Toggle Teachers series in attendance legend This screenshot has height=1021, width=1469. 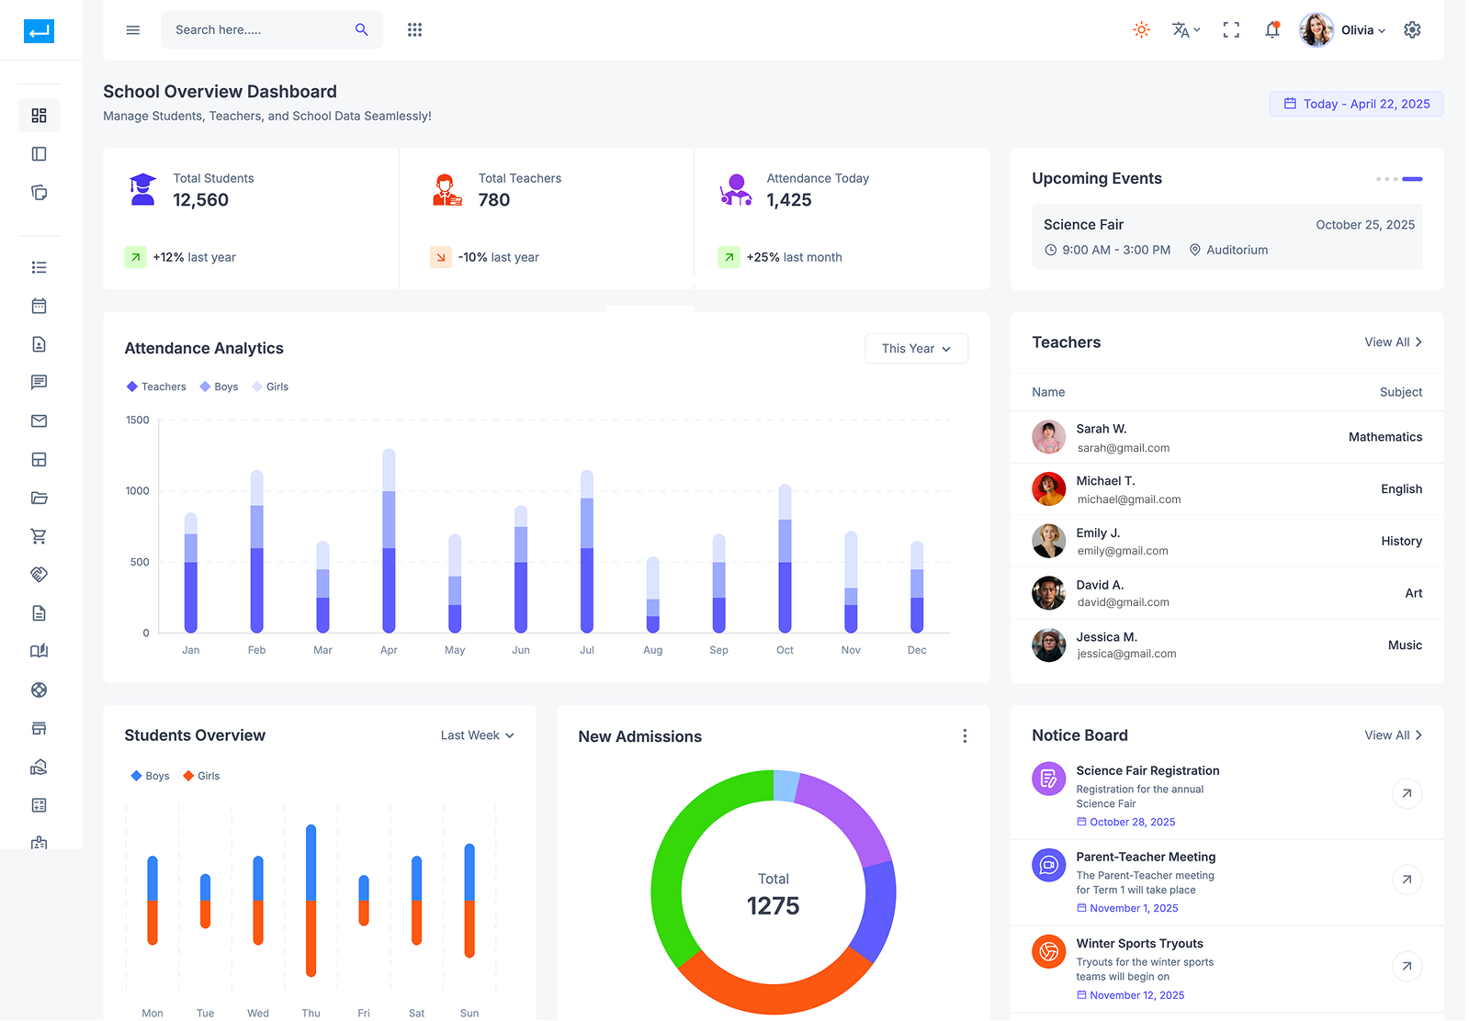pyautogui.click(x=156, y=387)
